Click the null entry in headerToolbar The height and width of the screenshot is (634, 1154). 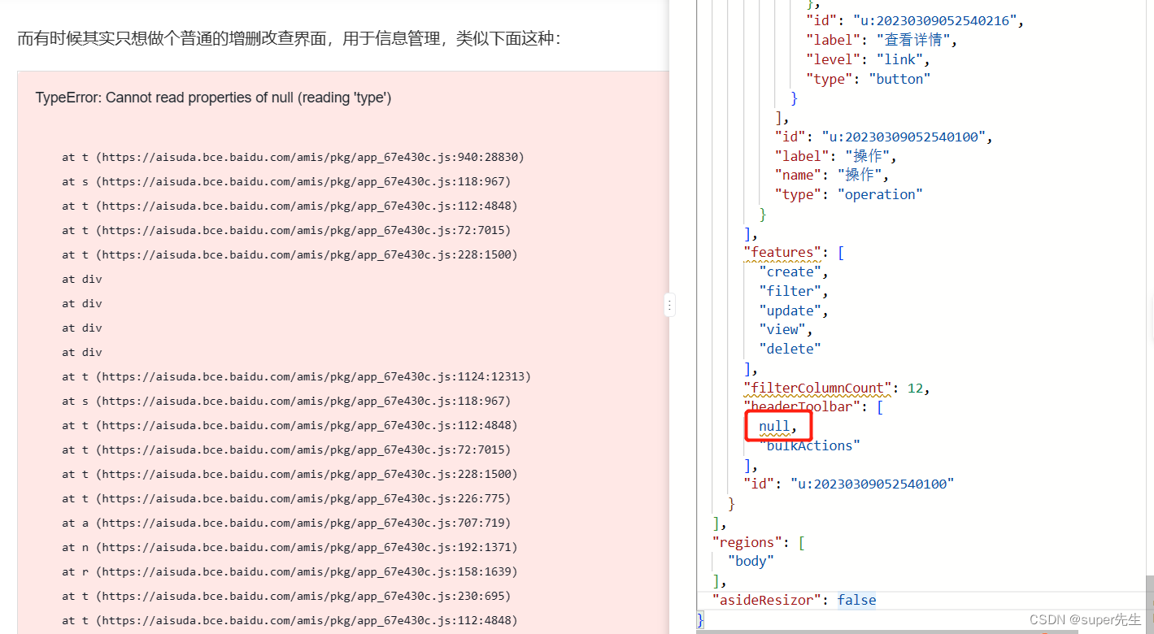click(774, 426)
